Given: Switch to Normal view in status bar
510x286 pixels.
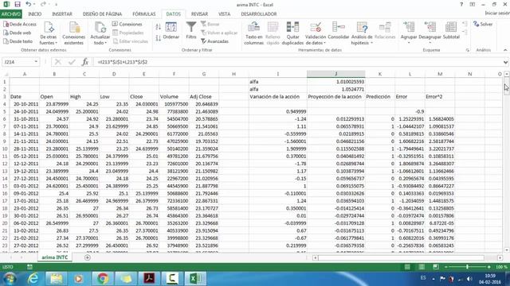Looking at the screenshot, I should 407,267.
